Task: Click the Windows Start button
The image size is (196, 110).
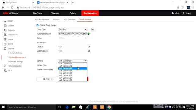Action: [x=3, y=107]
